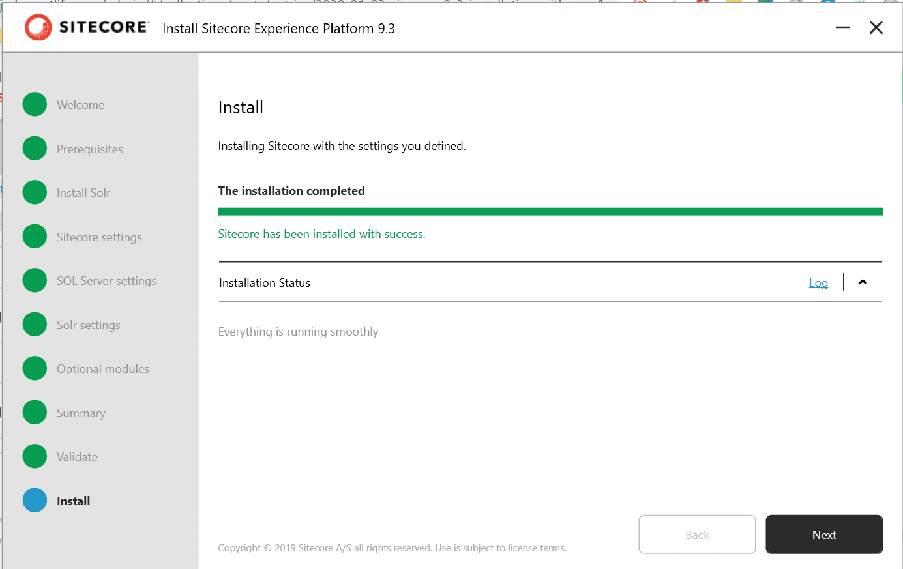Open the Optional modules step label
This screenshot has width=903, height=569.
click(103, 369)
